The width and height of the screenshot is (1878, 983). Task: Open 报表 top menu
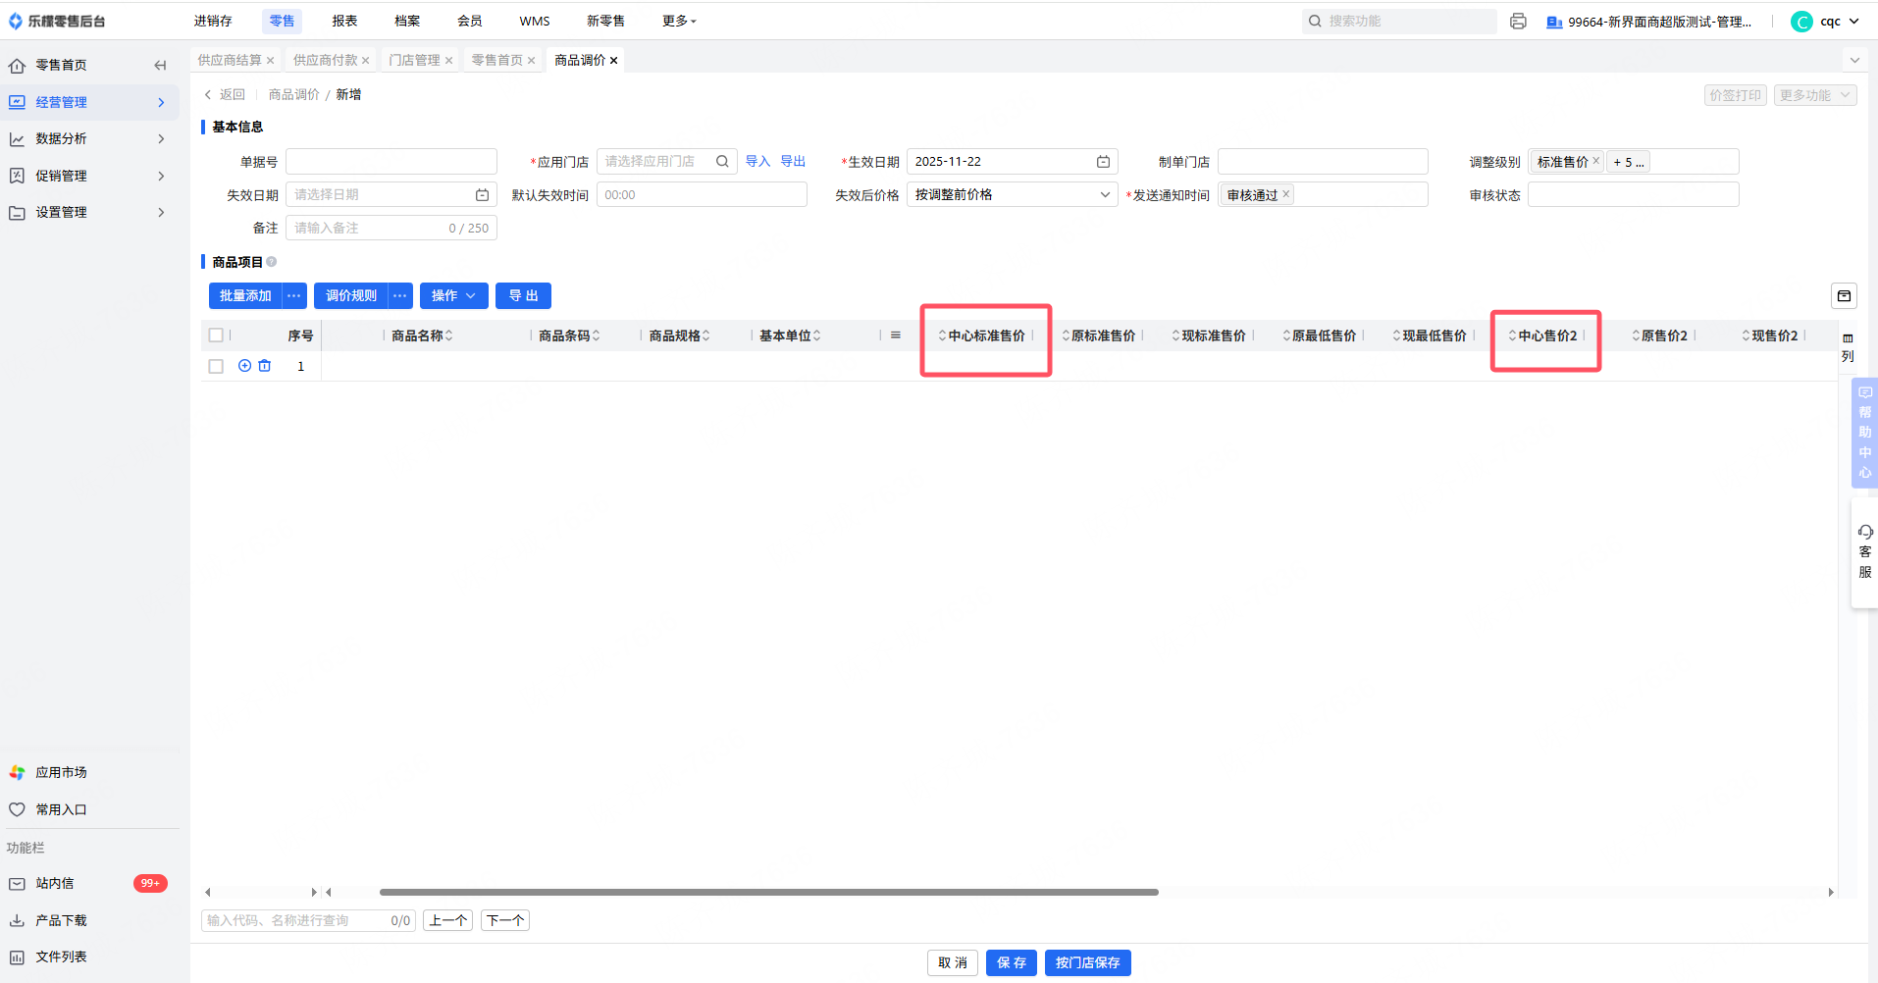[x=344, y=21]
